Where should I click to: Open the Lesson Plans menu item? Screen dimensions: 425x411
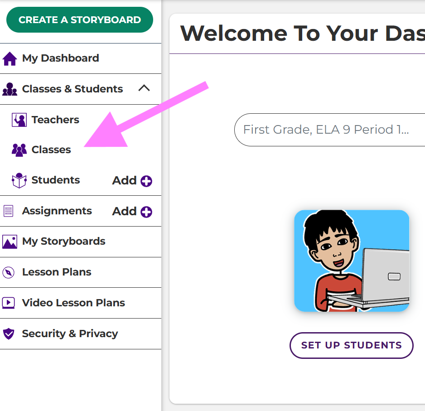coord(57,272)
